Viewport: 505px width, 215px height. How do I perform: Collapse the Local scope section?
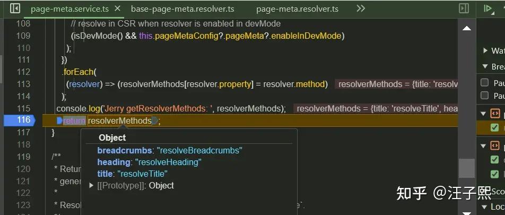485,207
